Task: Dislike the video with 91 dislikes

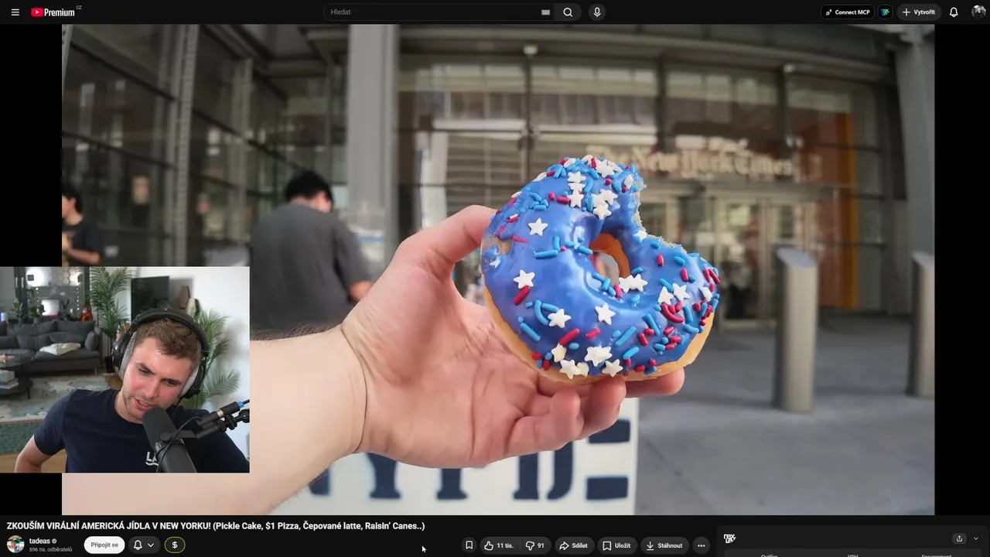Action: click(535, 545)
